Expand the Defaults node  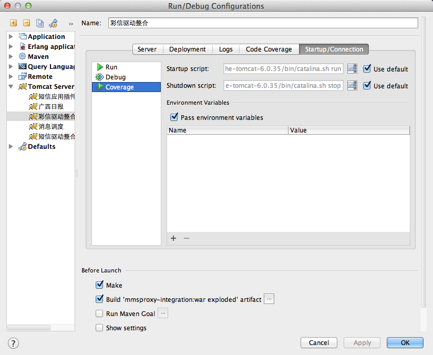(11, 146)
